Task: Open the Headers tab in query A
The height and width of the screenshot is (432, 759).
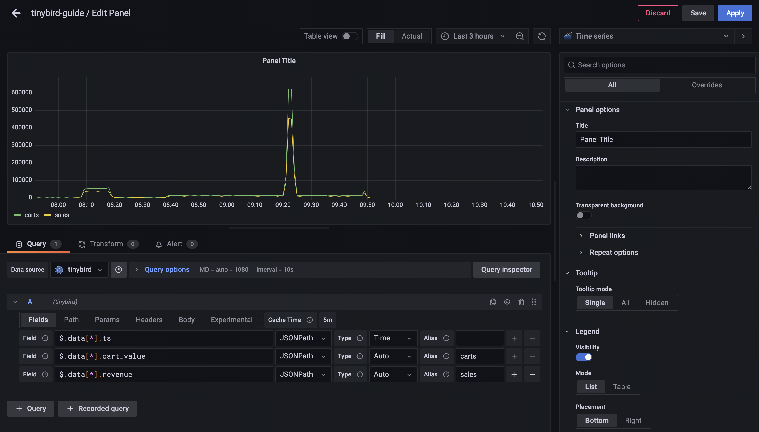Action: coord(149,320)
